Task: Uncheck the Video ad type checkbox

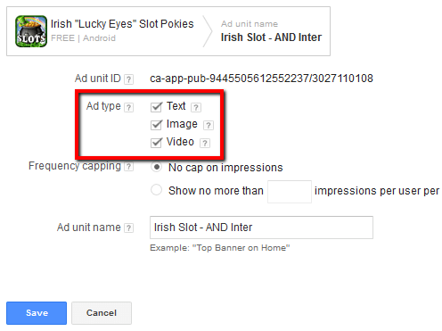Action: click(x=156, y=143)
